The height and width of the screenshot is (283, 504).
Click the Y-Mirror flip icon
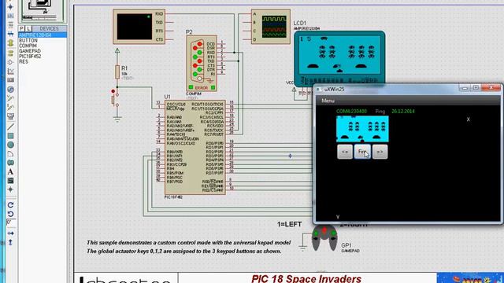pyautogui.click(x=10, y=242)
